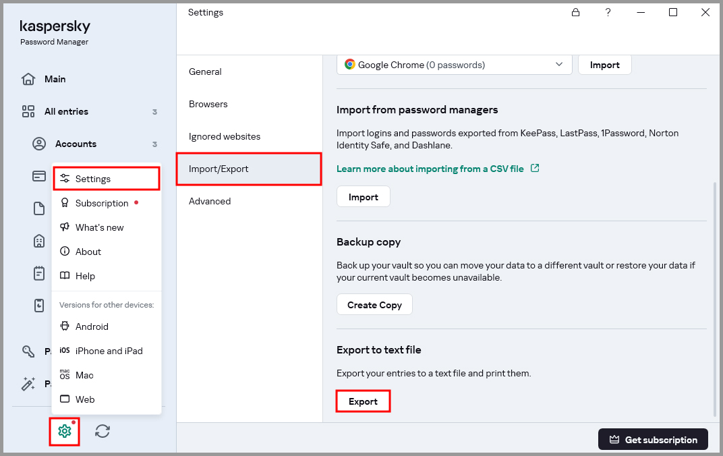Click the Accounts person icon

click(39, 144)
